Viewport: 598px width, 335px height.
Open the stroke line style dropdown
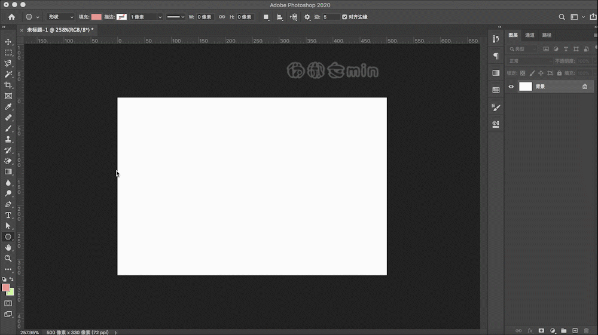click(175, 17)
